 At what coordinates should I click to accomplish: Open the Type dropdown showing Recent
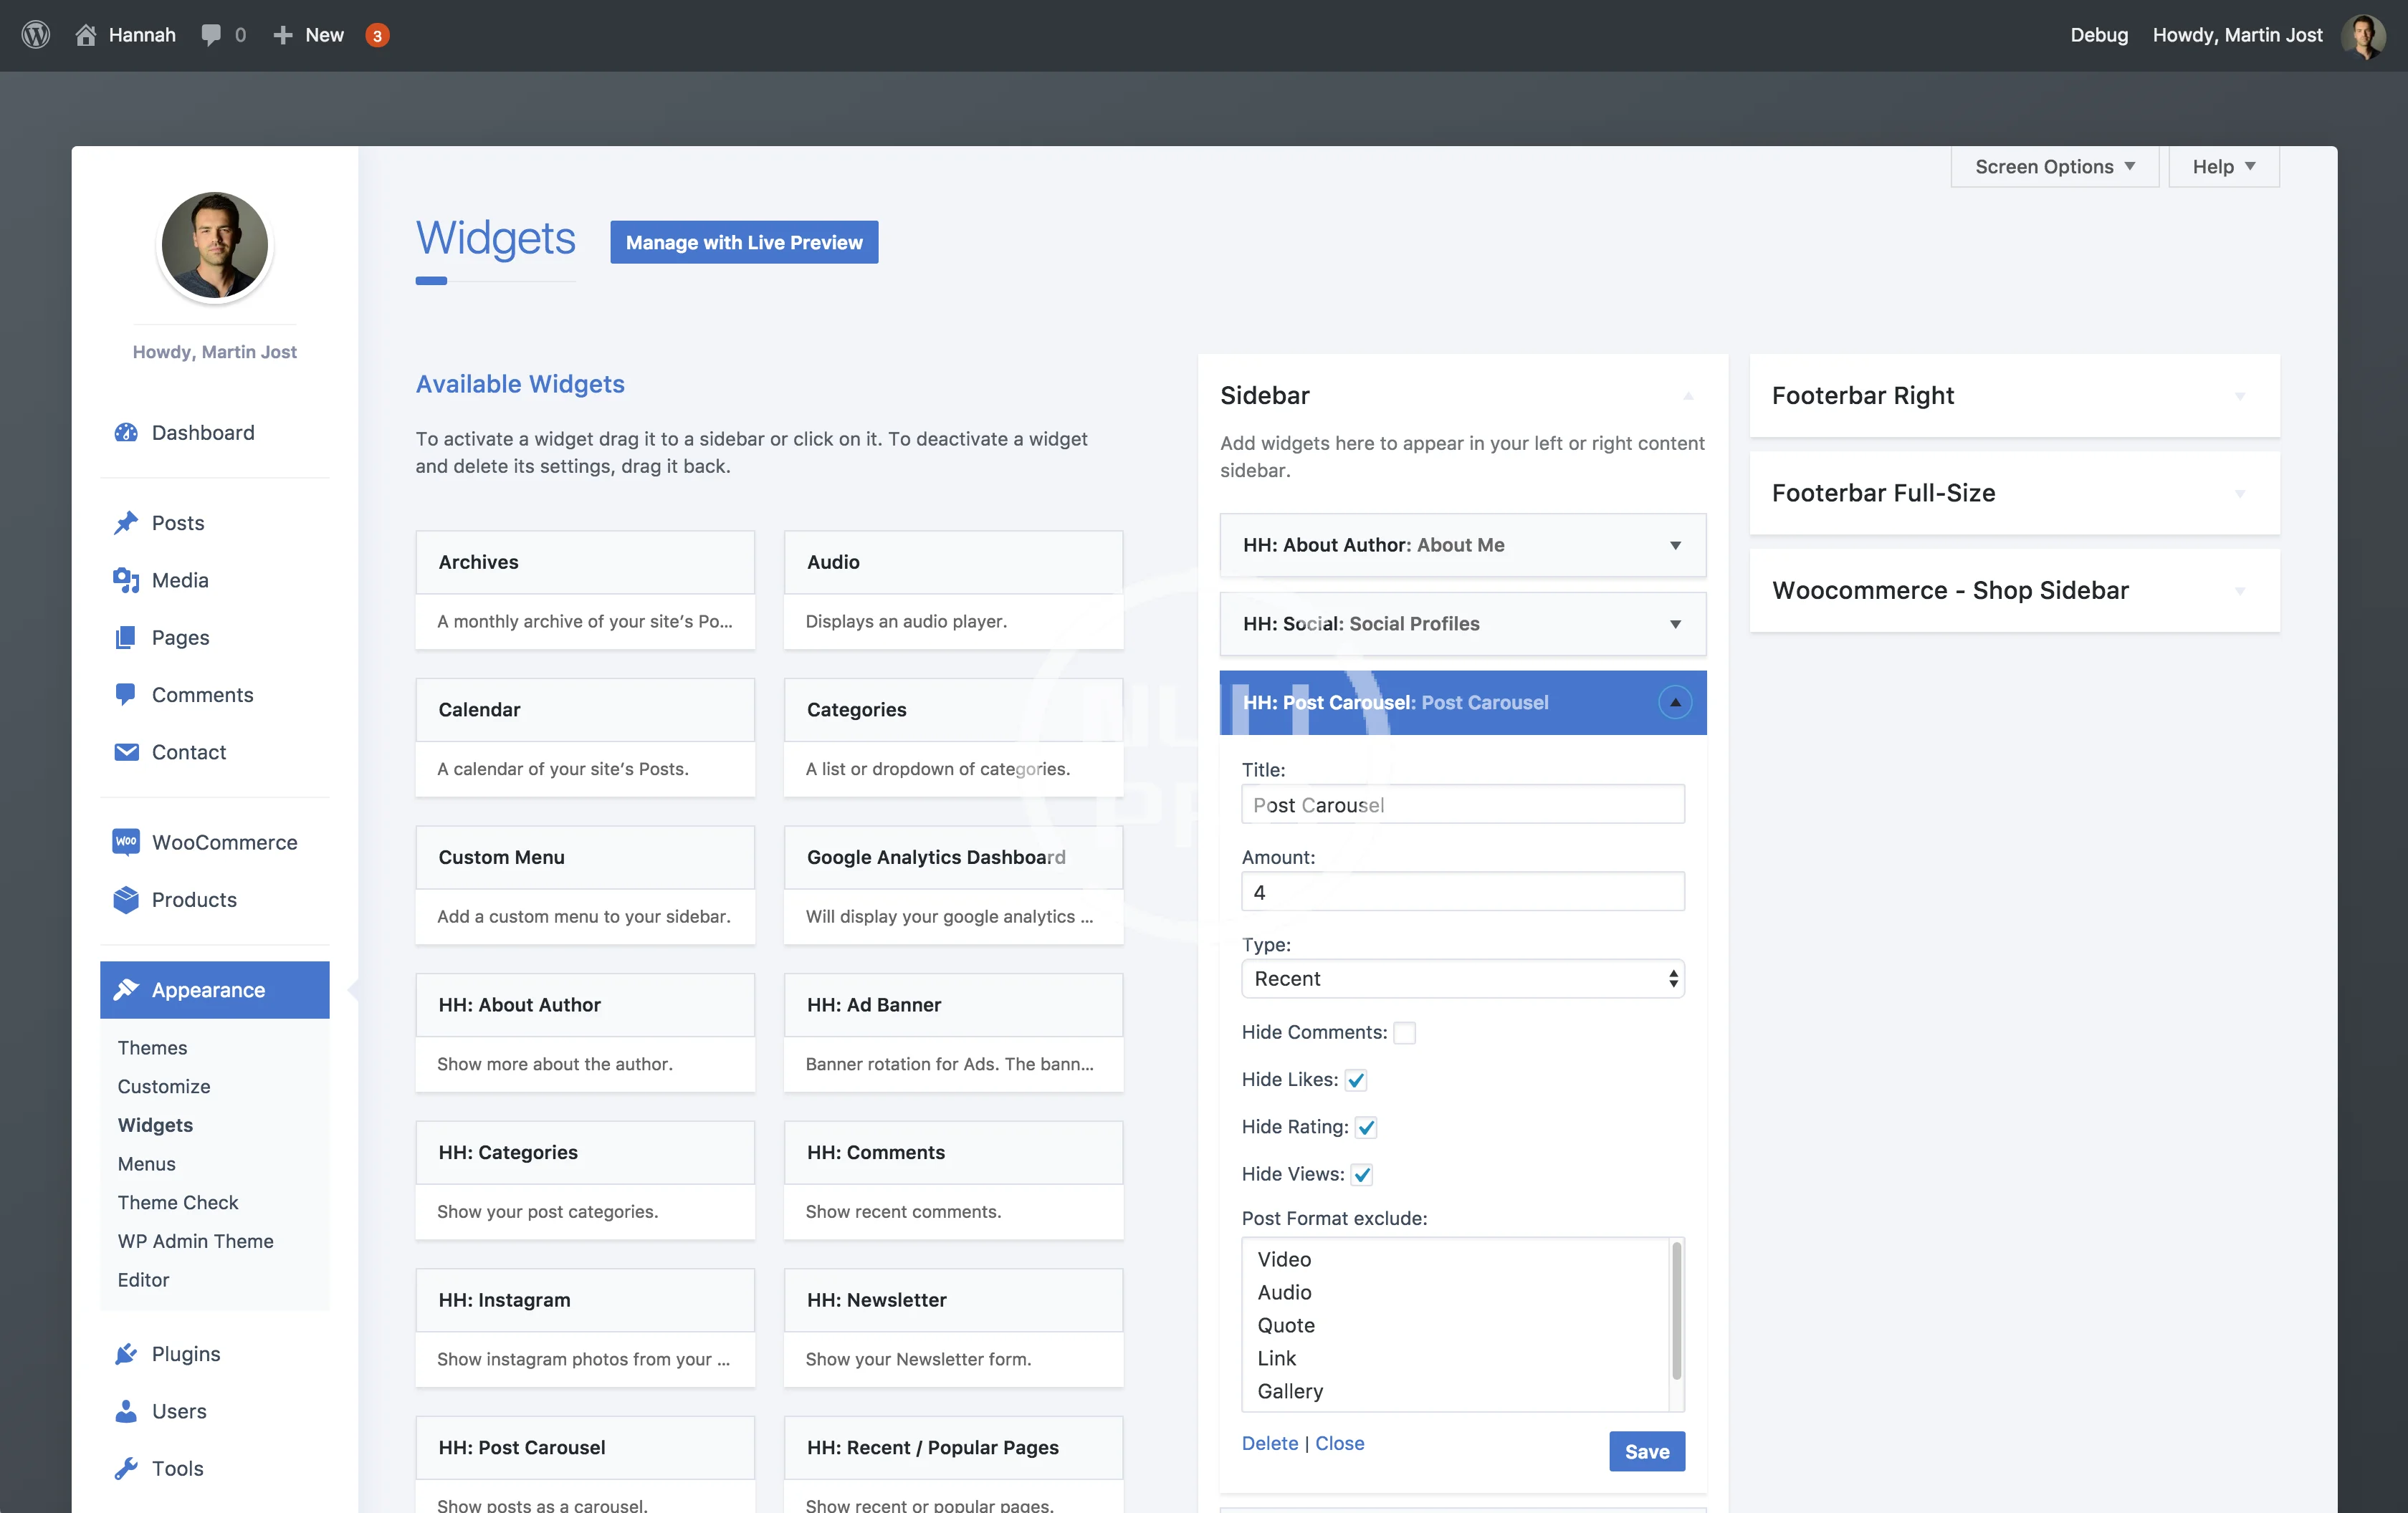[x=1462, y=979]
